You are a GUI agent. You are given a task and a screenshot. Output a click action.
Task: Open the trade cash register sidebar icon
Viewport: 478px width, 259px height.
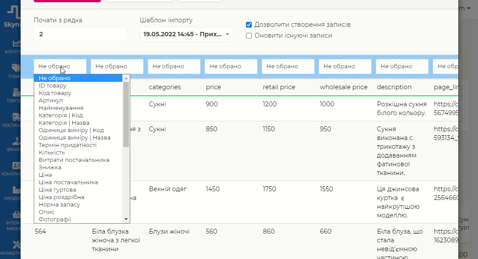[16, 92]
